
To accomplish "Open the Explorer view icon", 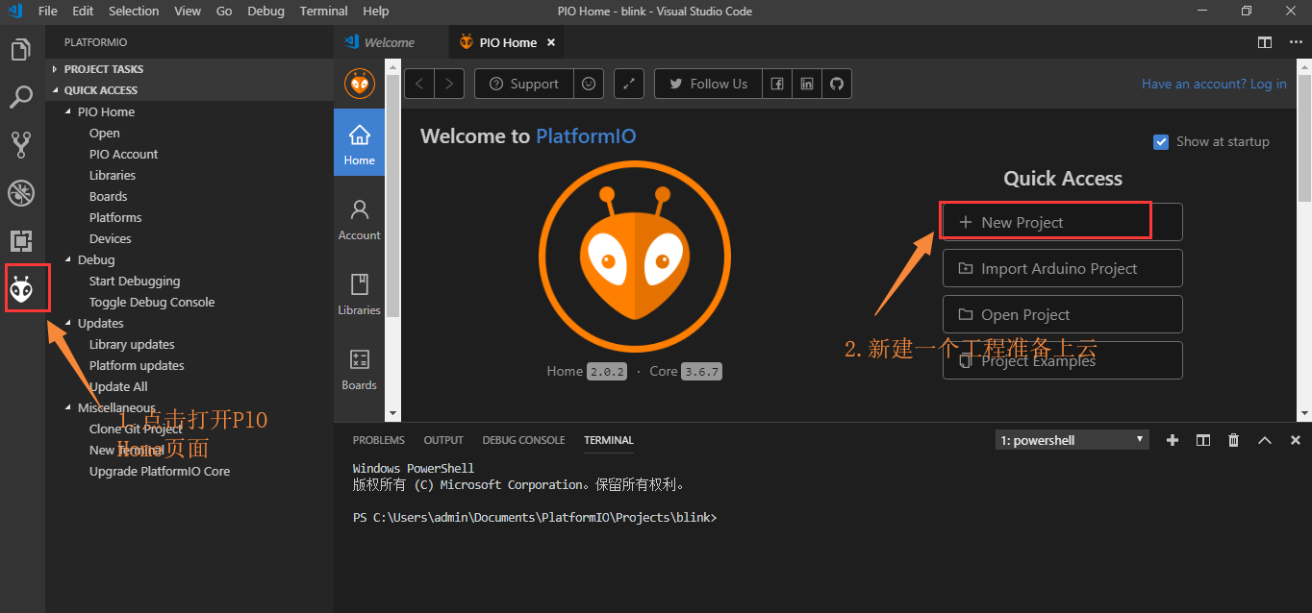I will tap(21, 50).
